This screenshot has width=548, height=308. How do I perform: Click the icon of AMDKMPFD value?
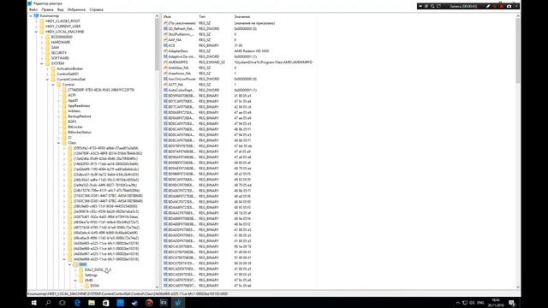point(165,62)
